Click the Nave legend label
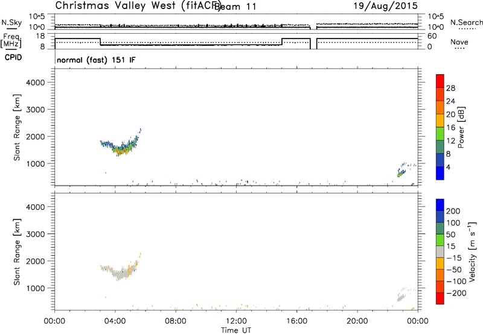The width and height of the screenshot is (483, 334). click(459, 42)
